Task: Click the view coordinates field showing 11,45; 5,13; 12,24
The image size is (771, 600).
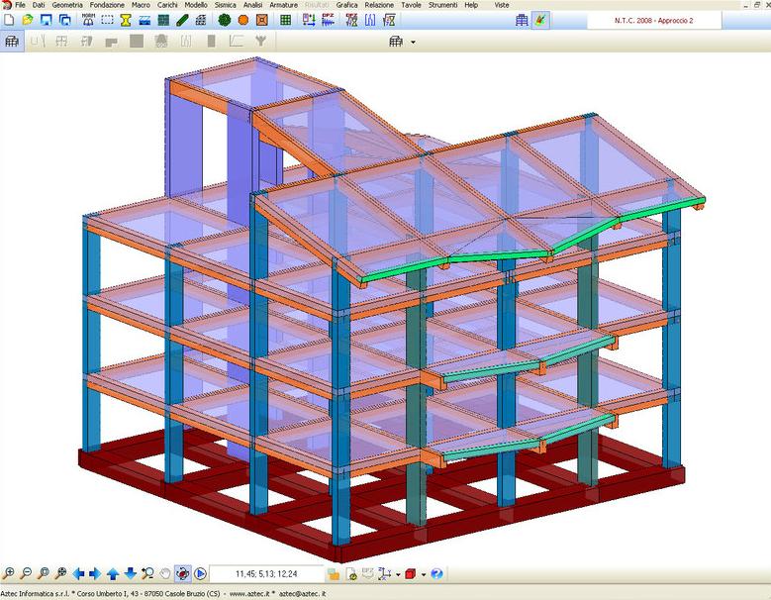Action: pyautogui.click(x=267, y=573)
